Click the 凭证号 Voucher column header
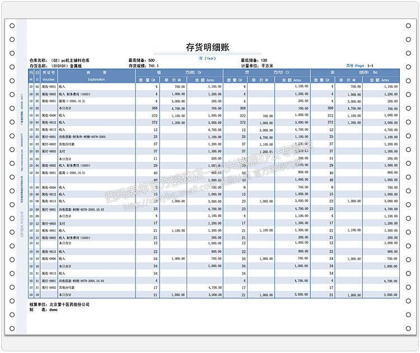Image resolution: width=420 pixels, height=353 pixels. (49, 76)
